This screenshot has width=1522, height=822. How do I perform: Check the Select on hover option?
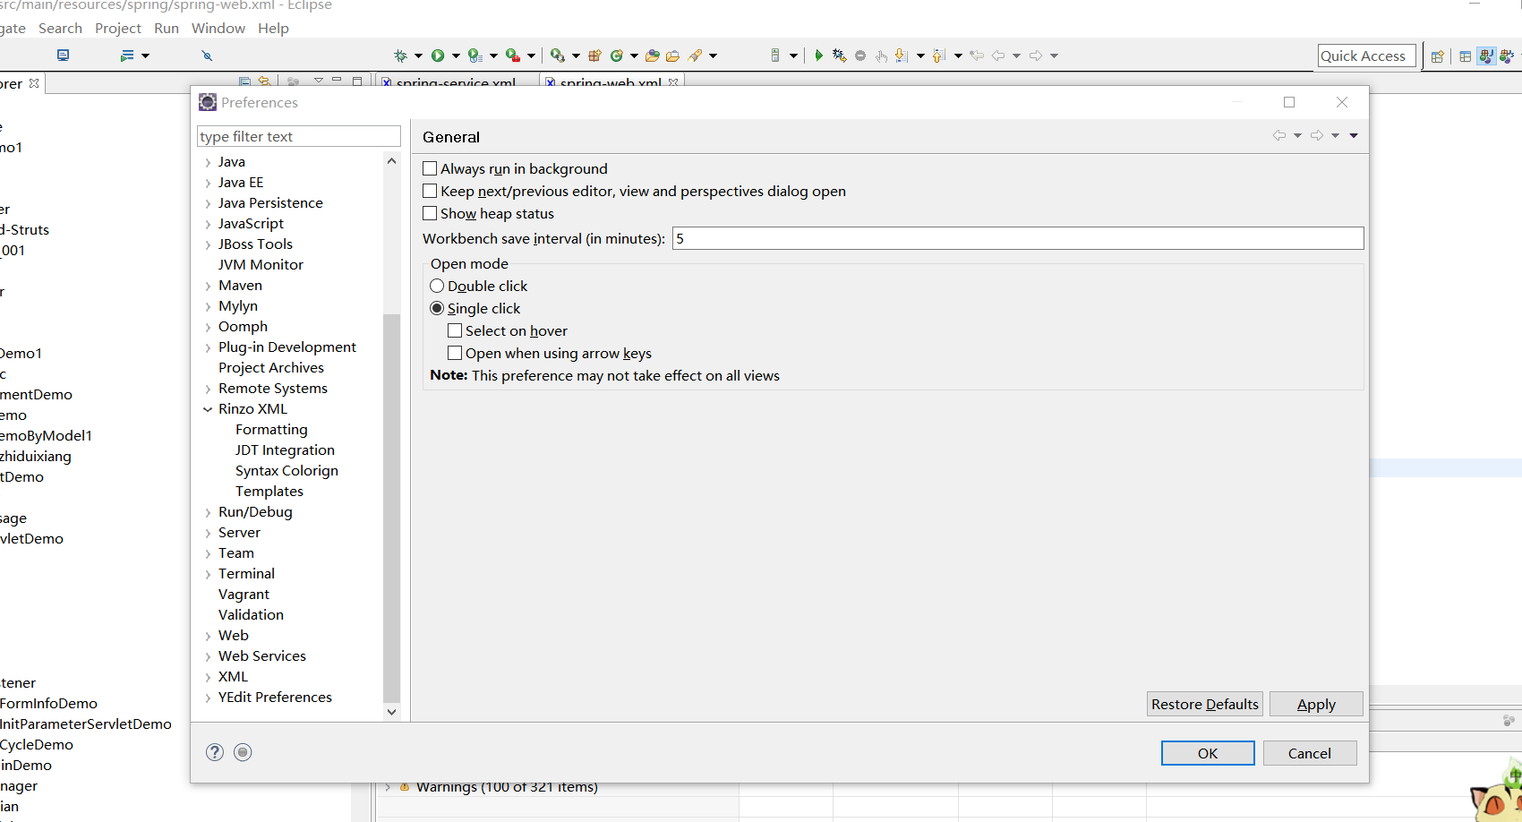point(455,330)
